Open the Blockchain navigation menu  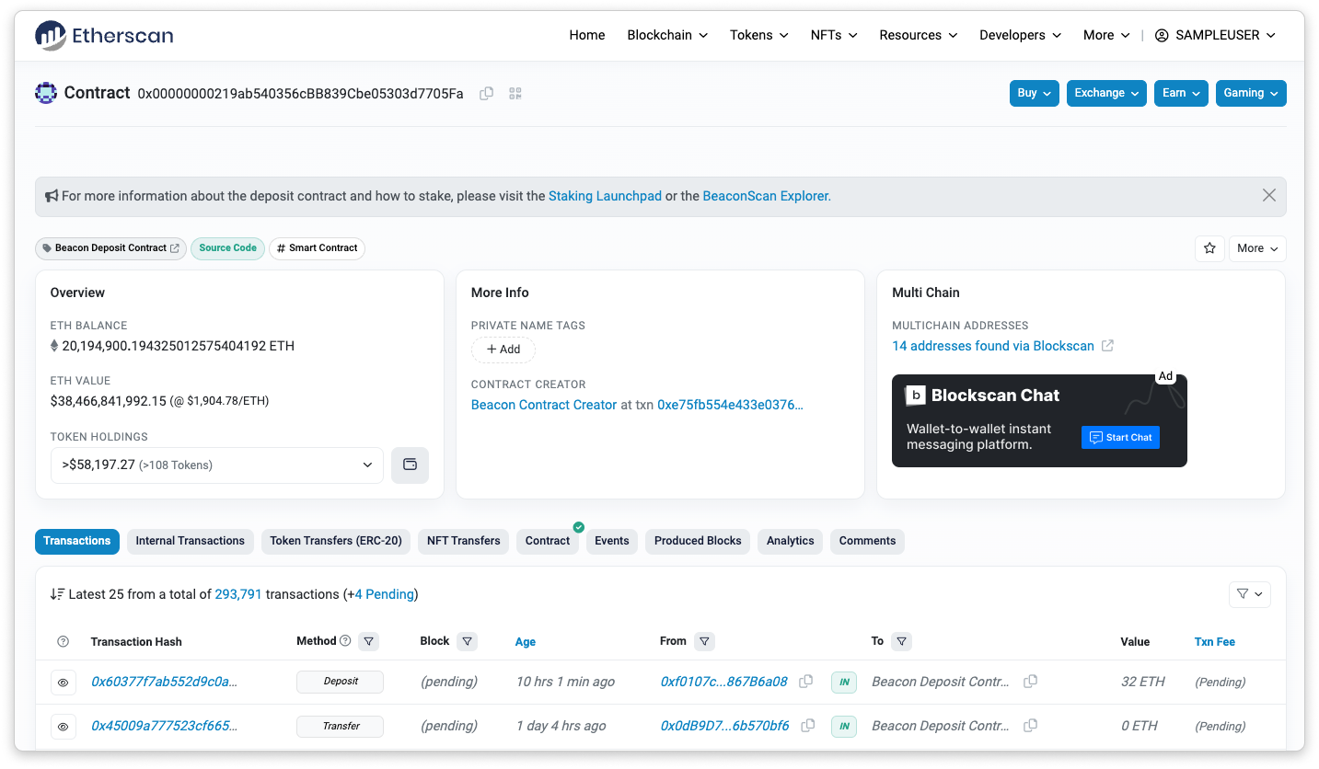667,35
